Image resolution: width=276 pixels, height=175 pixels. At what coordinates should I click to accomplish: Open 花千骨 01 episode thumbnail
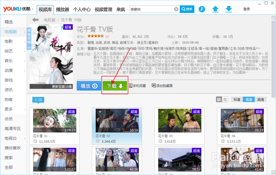(55, 120)
